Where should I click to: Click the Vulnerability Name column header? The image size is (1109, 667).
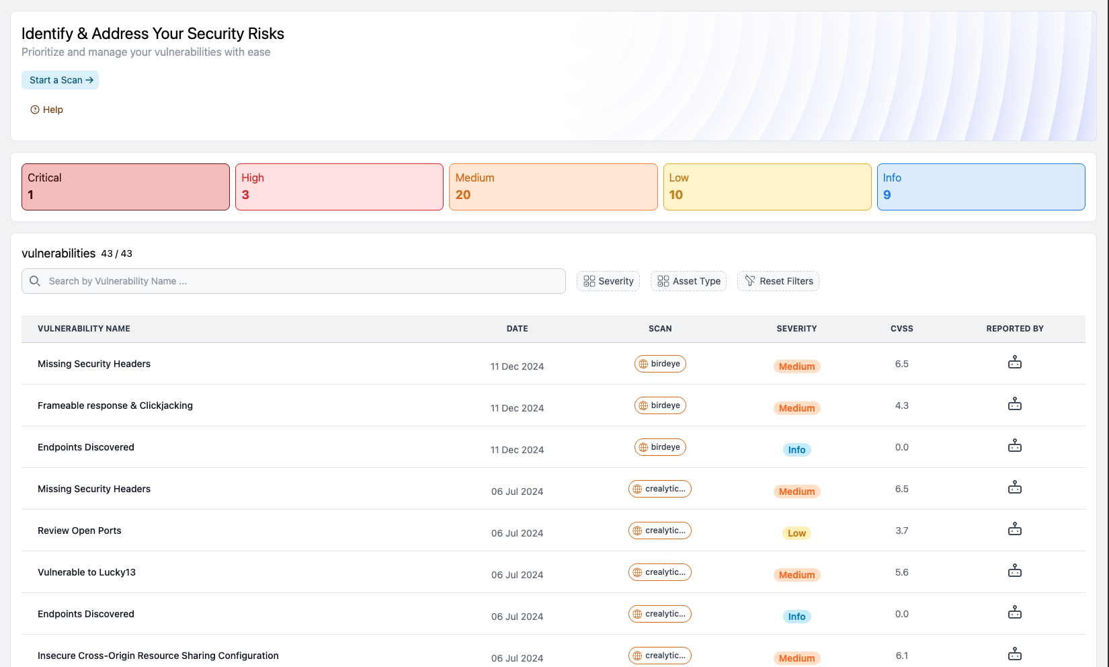coord(84,329)
